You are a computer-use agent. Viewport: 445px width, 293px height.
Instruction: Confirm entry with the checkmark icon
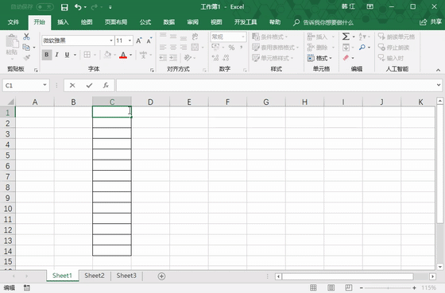click(x=89, y=86)
